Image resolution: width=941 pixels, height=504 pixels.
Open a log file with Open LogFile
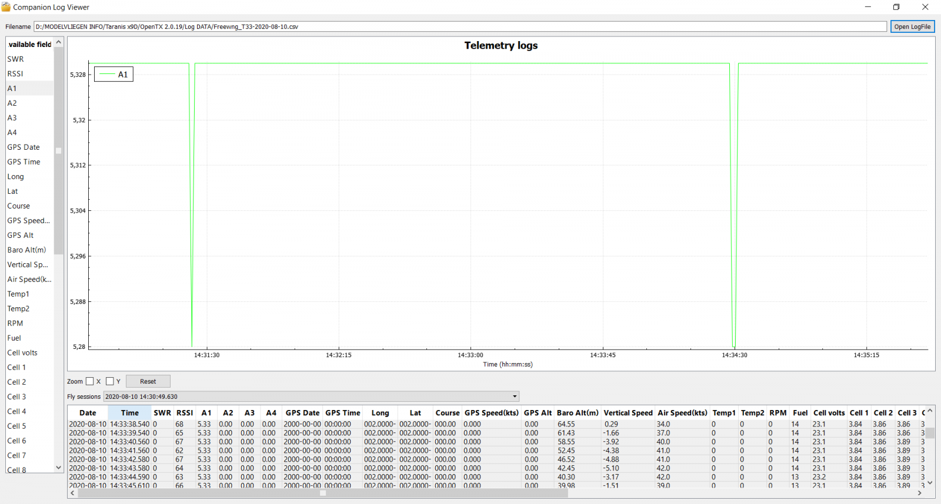click(912, 26)
